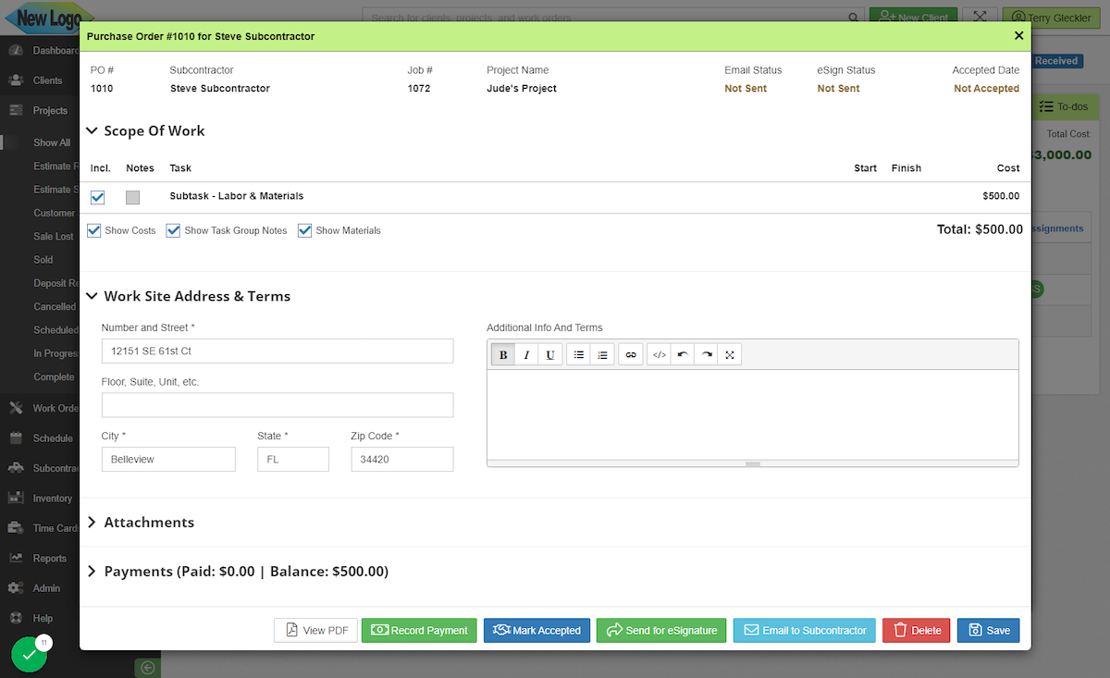Apply italic formatting in terms editor
The width and height of the screenshot is (1110, 678).
pos(526,354)
